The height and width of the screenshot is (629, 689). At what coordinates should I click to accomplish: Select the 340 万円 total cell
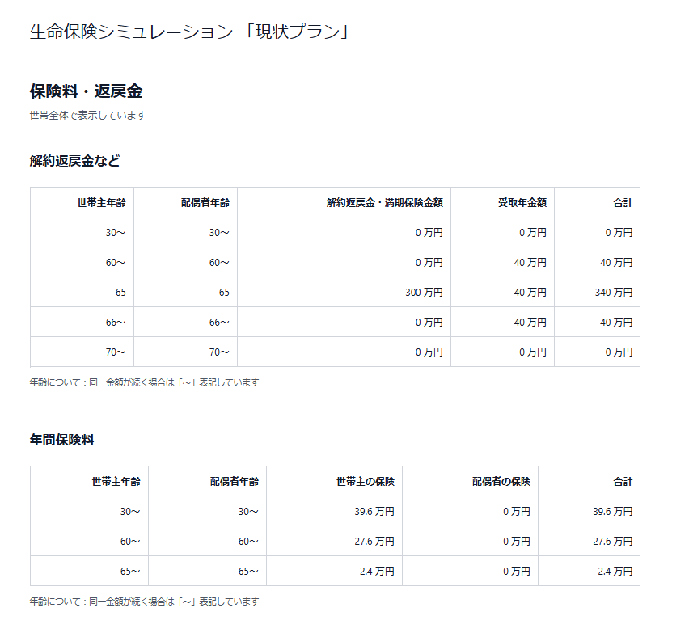(x=613, y=292)
